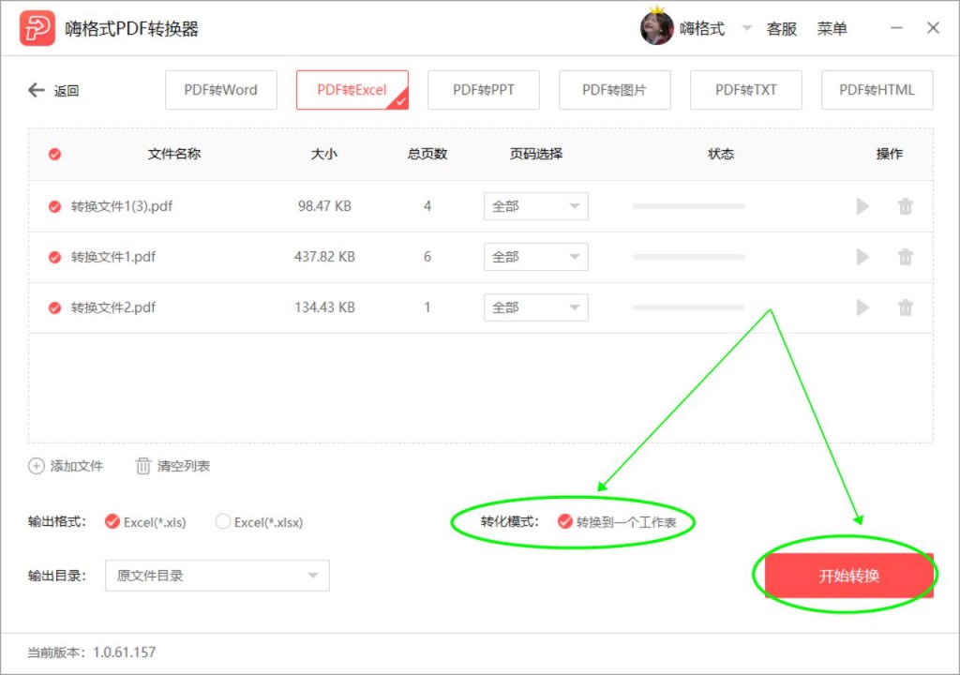Click the 嗨格式 username

tap(701, 28)
